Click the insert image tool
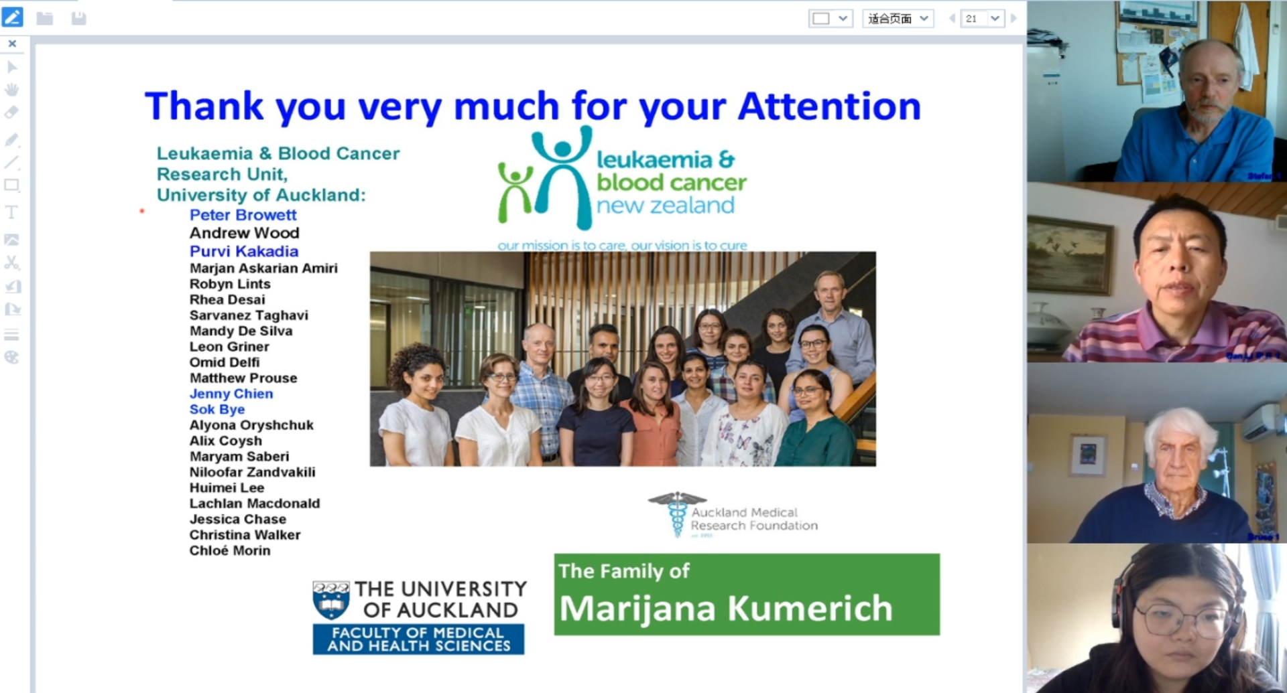 [x=11, y=240]
